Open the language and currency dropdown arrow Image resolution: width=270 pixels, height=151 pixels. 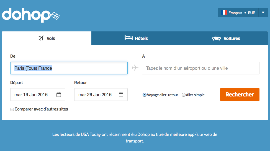[x=263, y=13]
